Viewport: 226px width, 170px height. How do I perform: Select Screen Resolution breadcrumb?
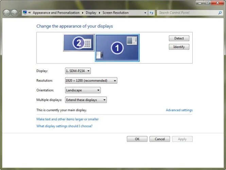pyautogui.click(x=116, y=13)
